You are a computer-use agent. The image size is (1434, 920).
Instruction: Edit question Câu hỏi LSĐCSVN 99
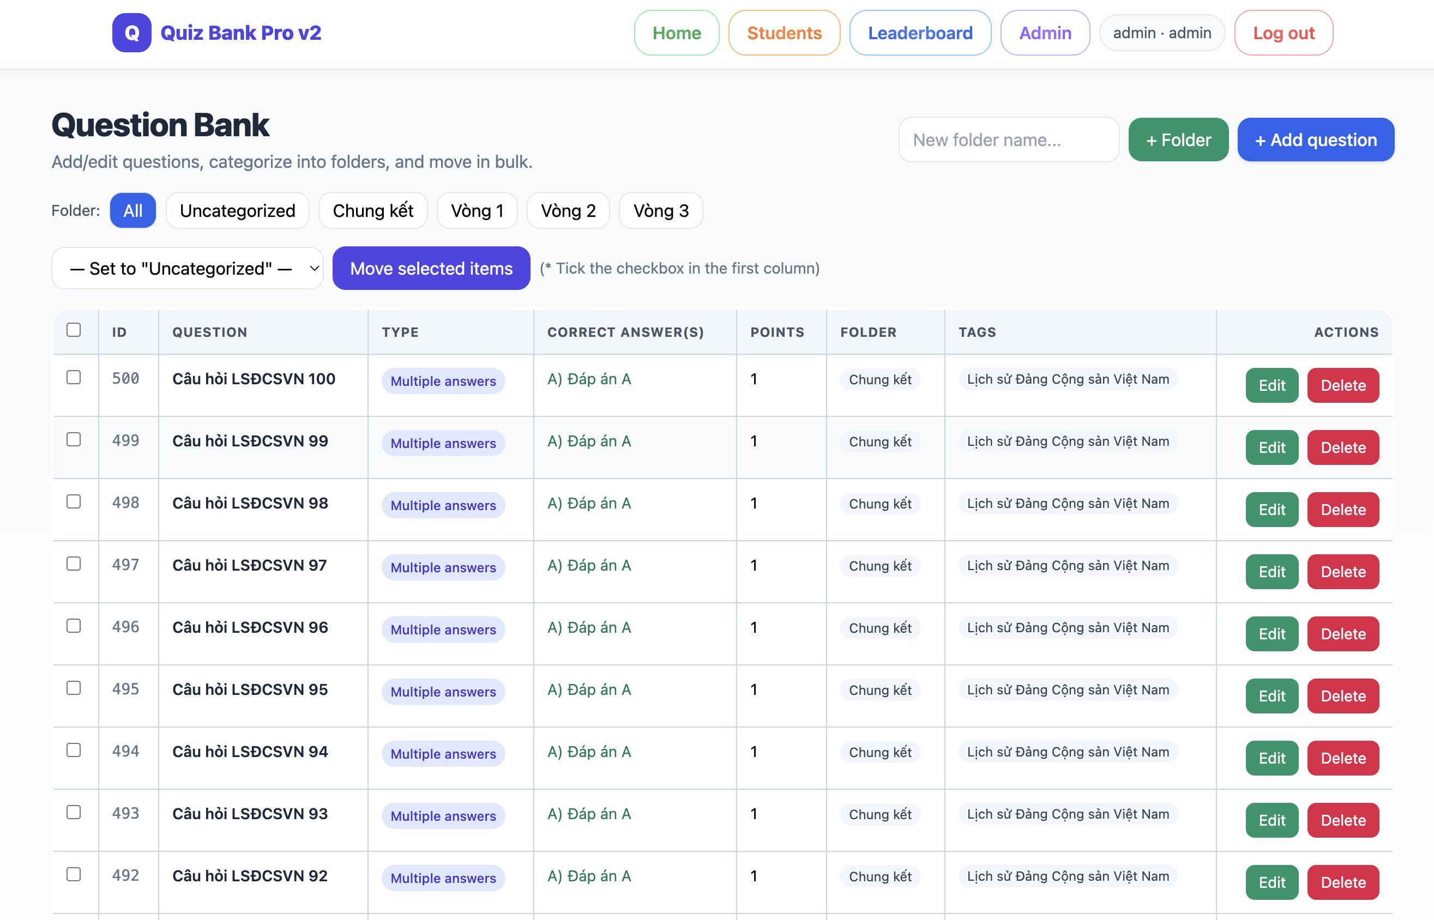click(1272, 447)
